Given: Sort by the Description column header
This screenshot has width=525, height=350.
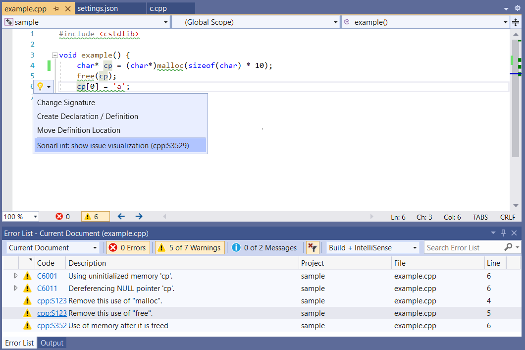Looking at the screenshot, I should pyautogui.click(x=182, y=263).
